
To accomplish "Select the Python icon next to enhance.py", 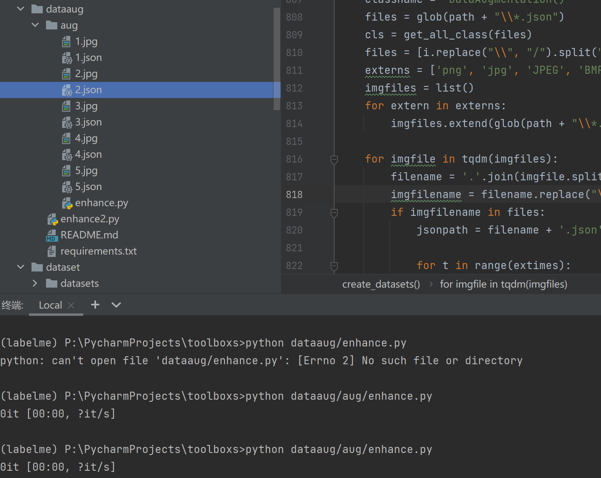I will (x=67, y=202).
